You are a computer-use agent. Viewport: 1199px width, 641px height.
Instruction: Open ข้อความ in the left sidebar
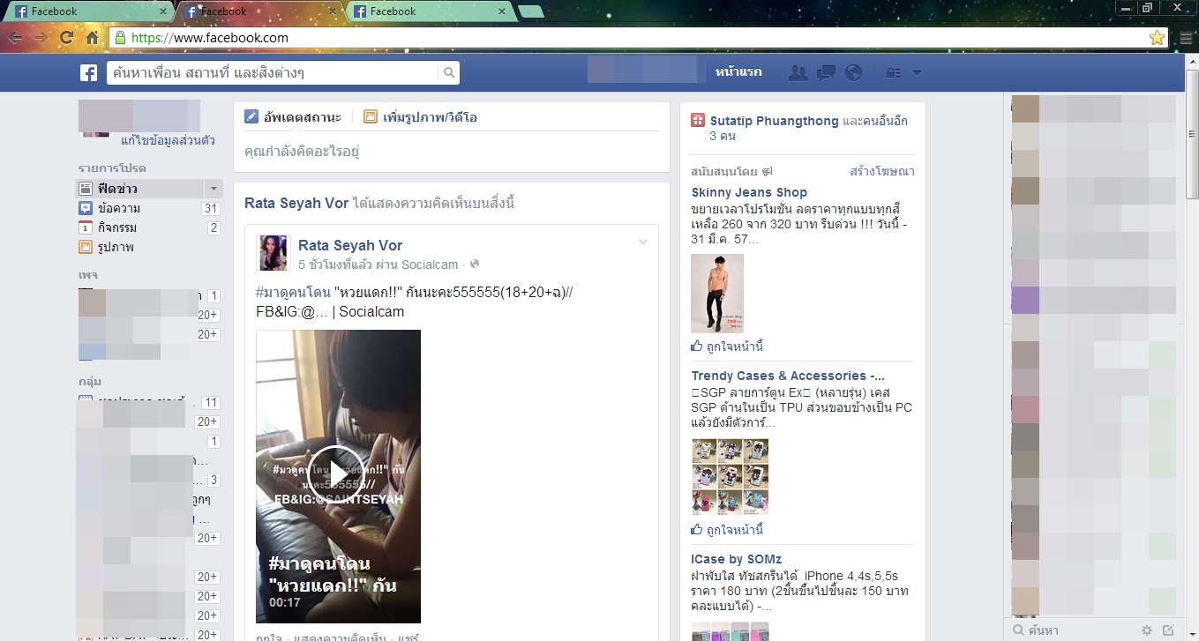point(148,208)
